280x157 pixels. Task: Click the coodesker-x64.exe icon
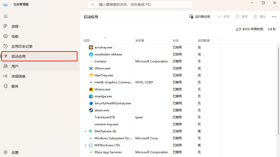91,54
